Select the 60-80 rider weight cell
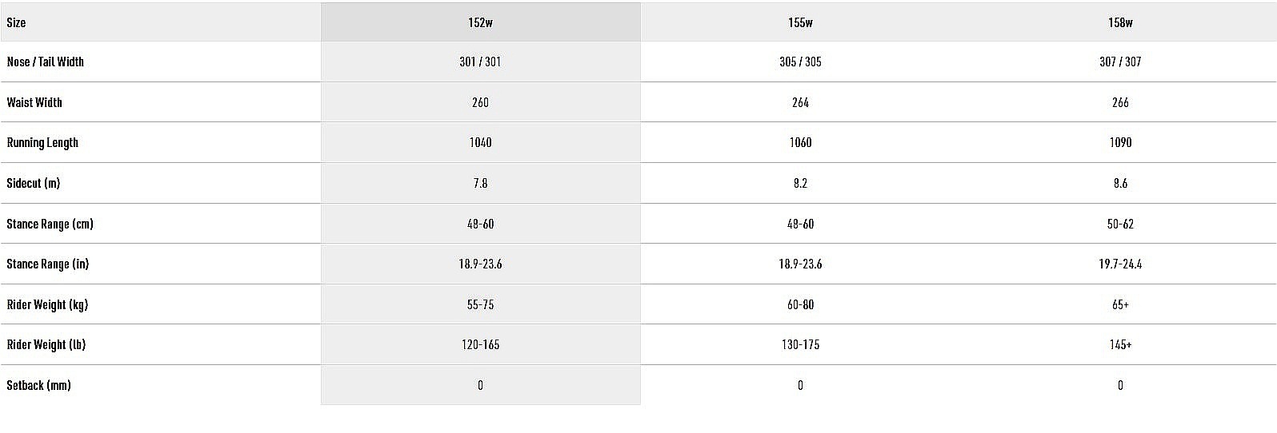Image resolution: width=1277 pixels, height=433 pixels. click(800, 304)
